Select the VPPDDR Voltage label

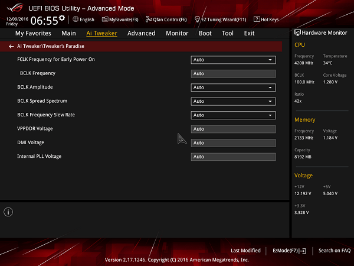tap(35, 129)
